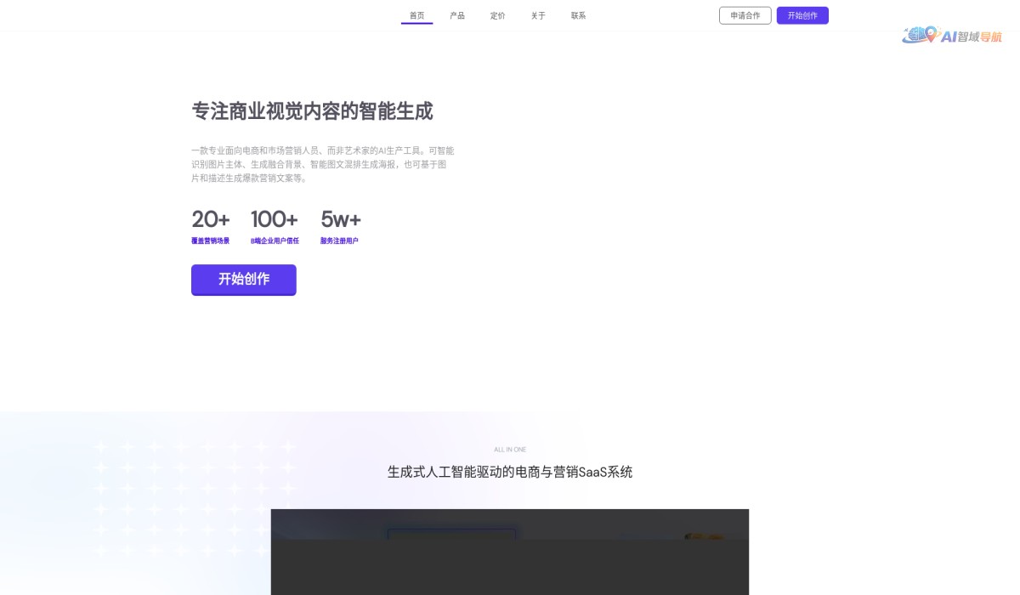Click the brain-globe icon in the site logo
The width and height of the screenshot is (1020, 595).
click(915, 35)
